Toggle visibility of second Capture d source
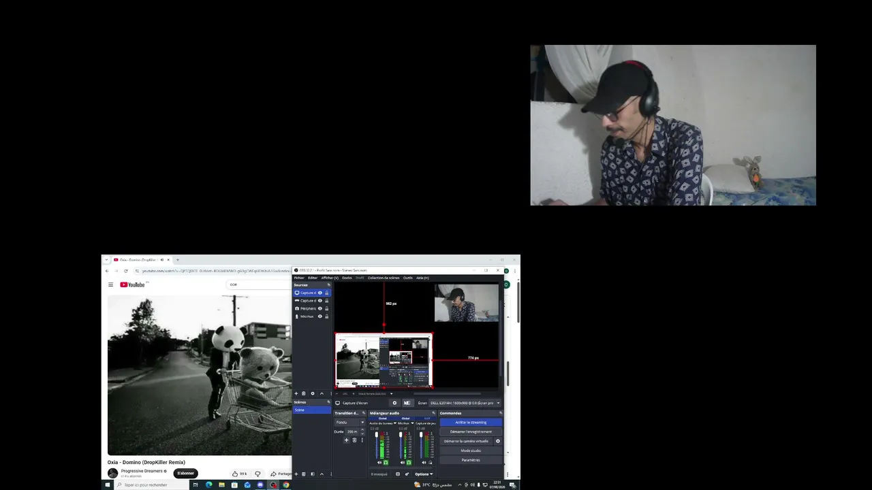This screenshot has height=490, width=872. 320,301
